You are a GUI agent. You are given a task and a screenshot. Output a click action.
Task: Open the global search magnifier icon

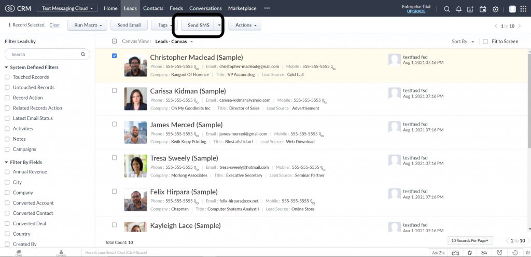coord(447,9)
